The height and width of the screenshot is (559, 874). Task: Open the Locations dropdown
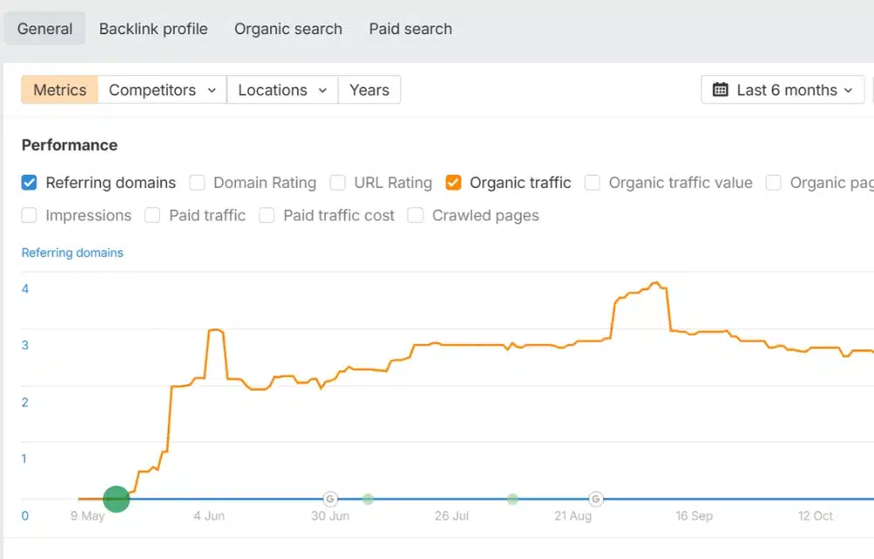click(x=282, y=90)
